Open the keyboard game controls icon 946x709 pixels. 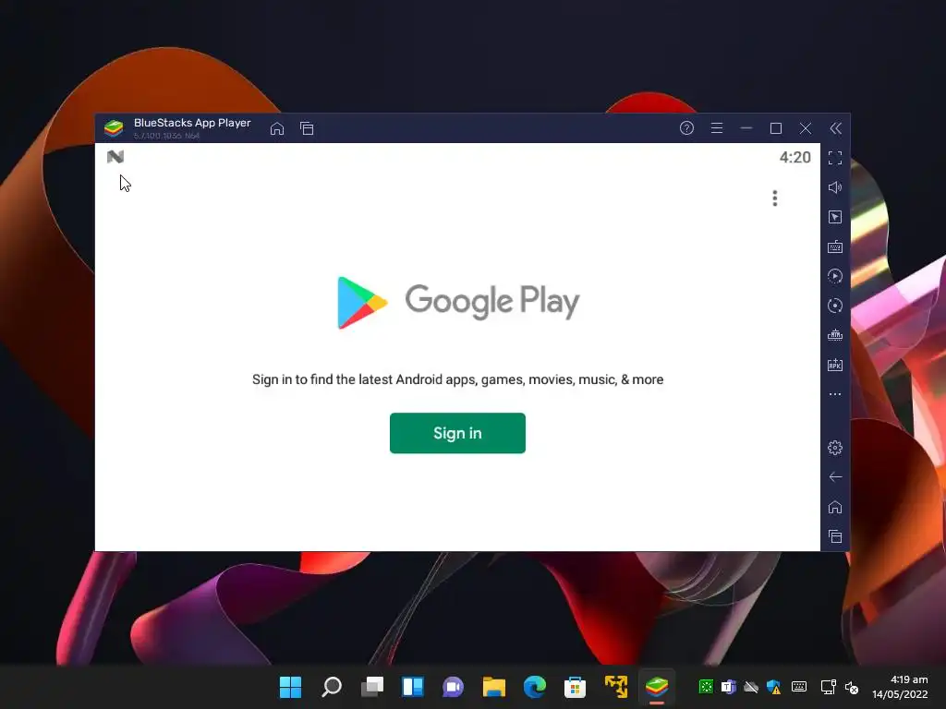coord(835,246)
